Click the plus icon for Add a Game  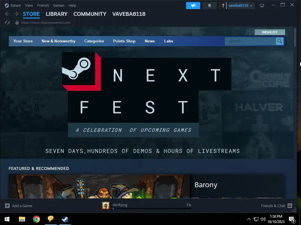pyautogui.click(x=7, y=206)
